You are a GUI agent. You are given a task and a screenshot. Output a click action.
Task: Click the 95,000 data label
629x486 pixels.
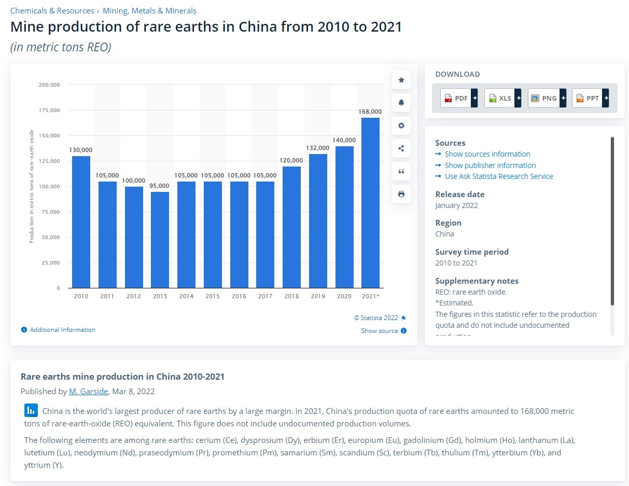pos(160,186)
